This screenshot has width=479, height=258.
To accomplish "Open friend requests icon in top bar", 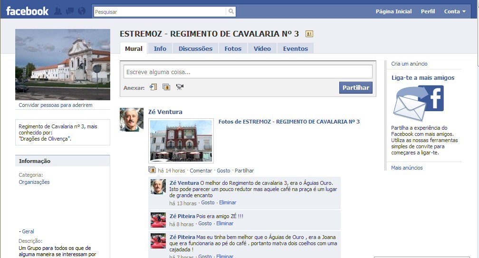I will [58, 11].
